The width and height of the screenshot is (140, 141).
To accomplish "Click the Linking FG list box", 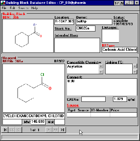I will 119,69.
